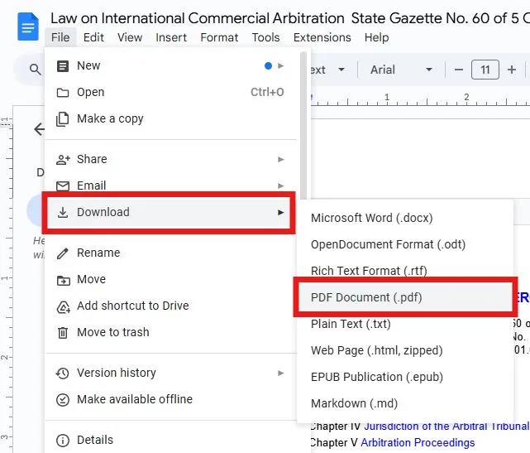The width and height of the screenshot is (530, 453).
Task: Open Jurisdiction of the Arbitral Tribunal link
Action: [446, 426]
